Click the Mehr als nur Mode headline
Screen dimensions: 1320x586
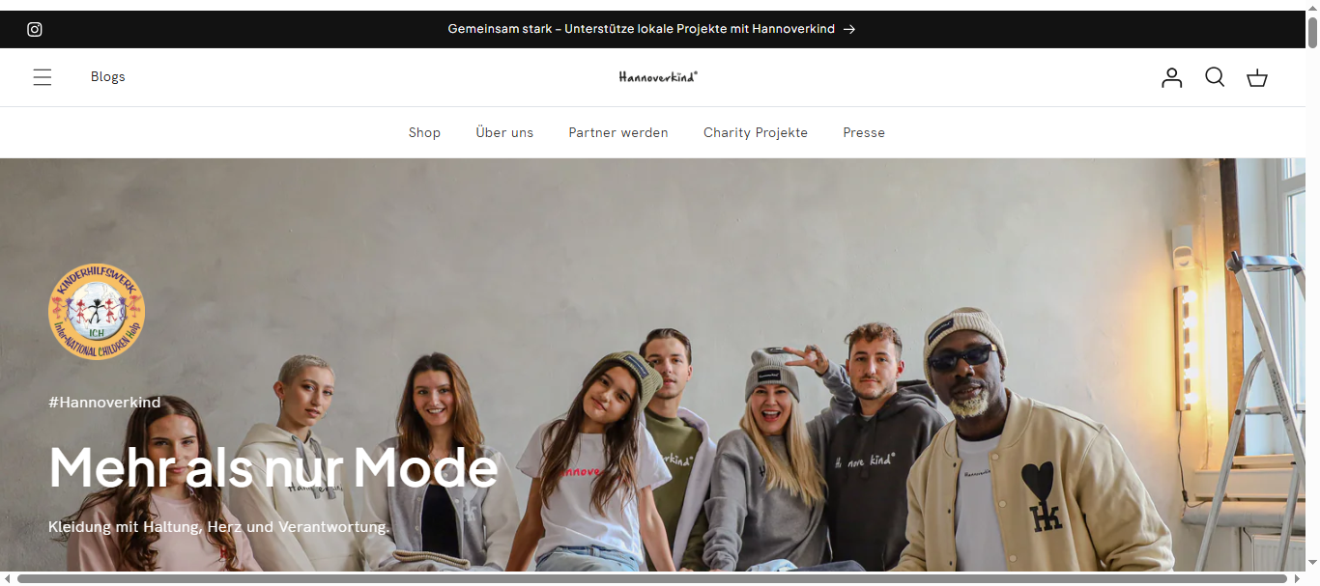(x=273, y=467)
